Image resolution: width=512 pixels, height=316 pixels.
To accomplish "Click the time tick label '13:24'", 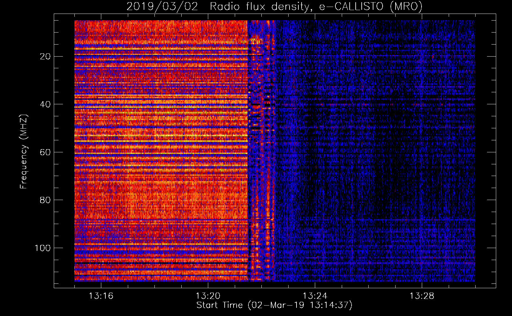I will point(315,296).
